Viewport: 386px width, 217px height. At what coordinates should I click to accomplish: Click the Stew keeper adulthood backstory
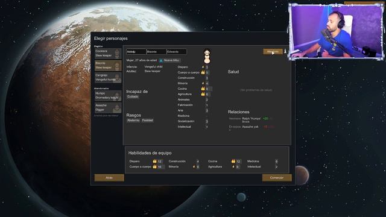coord(153,71)
